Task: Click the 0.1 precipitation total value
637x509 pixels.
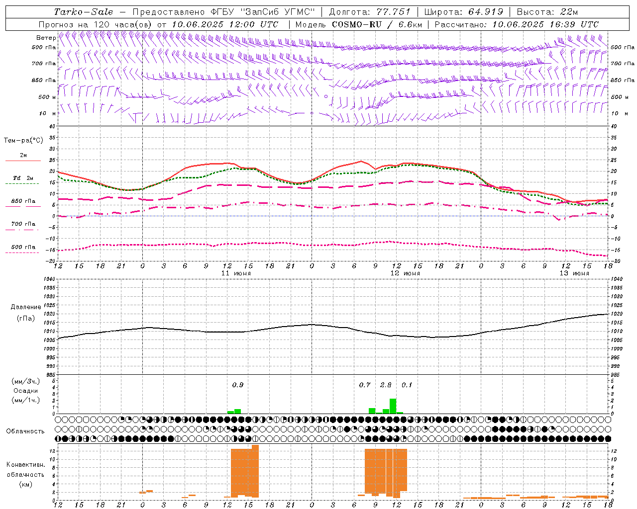Action: (407, 385)
